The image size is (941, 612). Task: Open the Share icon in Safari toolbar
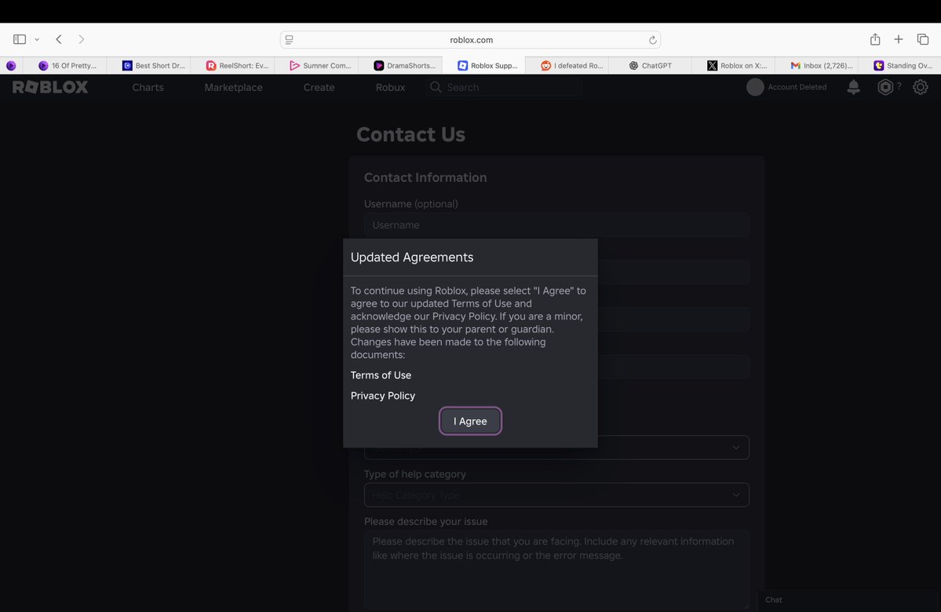tap(875, 39)
